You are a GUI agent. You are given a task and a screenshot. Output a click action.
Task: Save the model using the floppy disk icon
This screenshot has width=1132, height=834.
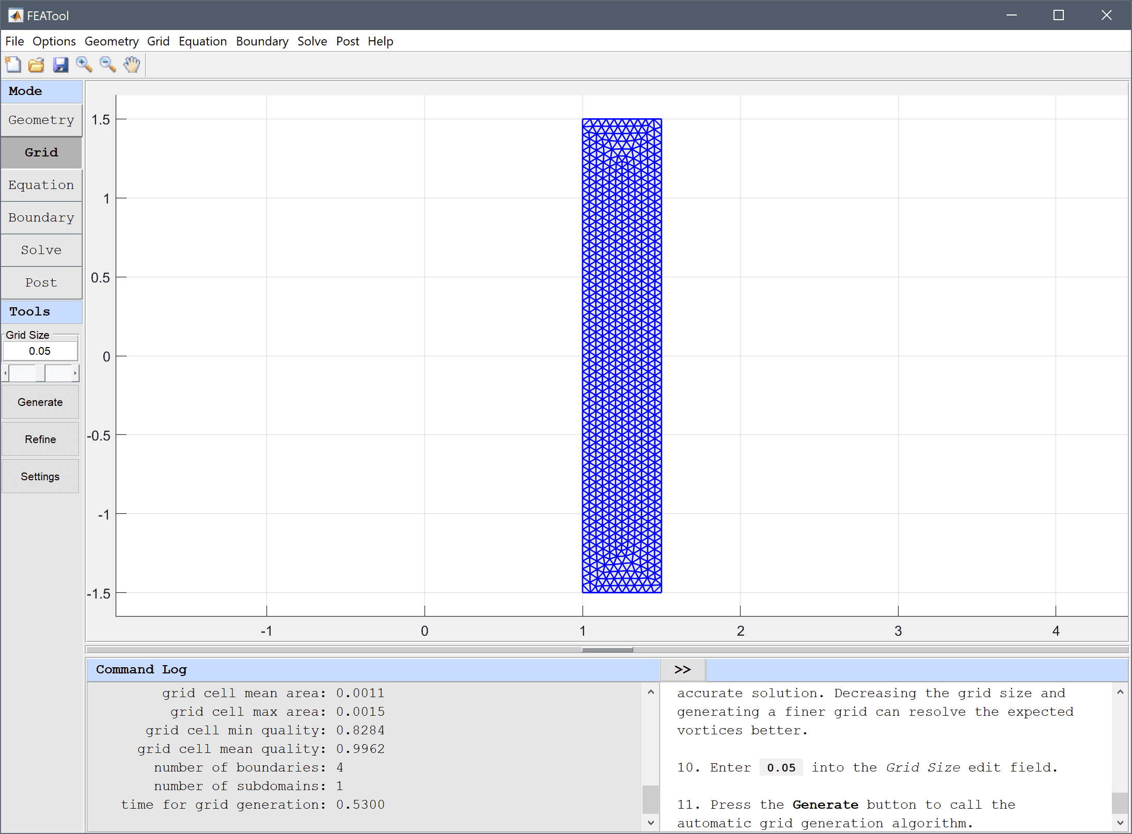(60, 65)
